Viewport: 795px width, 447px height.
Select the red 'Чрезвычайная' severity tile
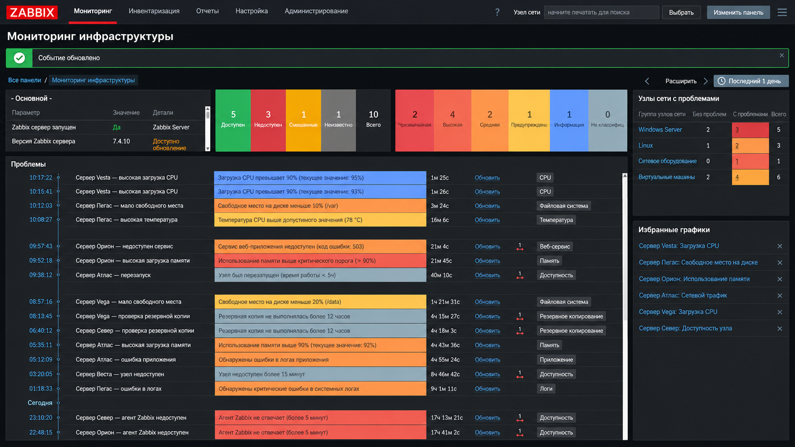(415, 121)
